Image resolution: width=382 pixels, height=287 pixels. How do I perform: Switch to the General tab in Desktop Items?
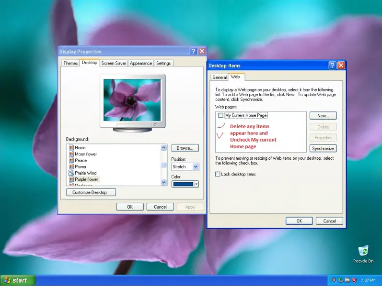(219, 77)
